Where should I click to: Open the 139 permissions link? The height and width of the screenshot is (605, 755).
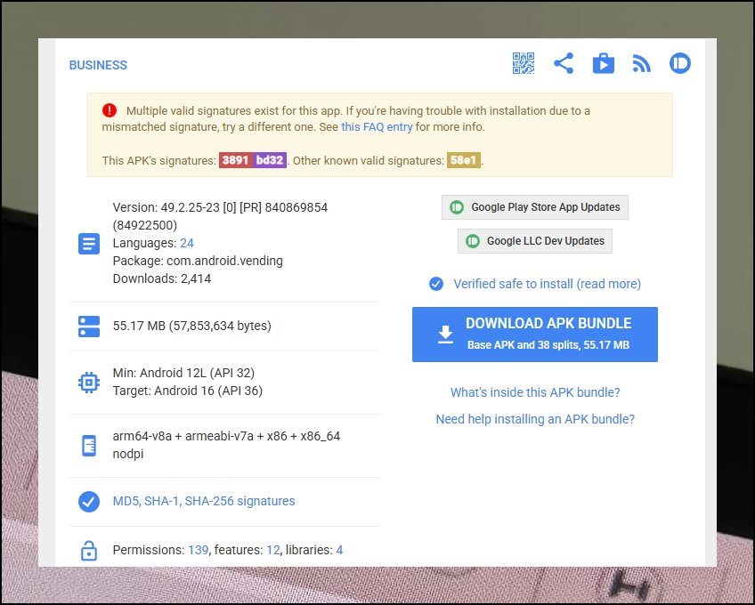198,550
